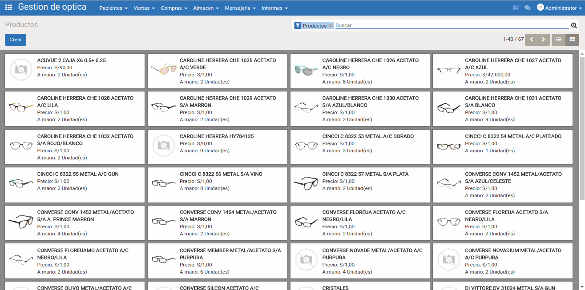
Task: Open Caroline Herrera CHE 1026 sunglasses thumbnail
Action: pos(307,70)
